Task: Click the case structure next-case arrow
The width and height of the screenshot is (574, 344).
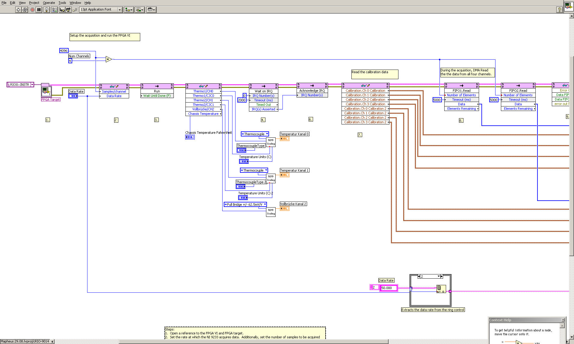Action: tap(442, 276)
